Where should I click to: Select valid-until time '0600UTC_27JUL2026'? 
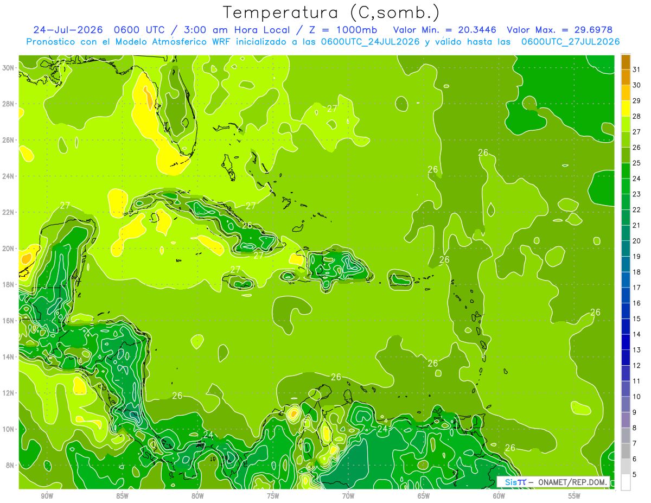(x=570, y=42)
